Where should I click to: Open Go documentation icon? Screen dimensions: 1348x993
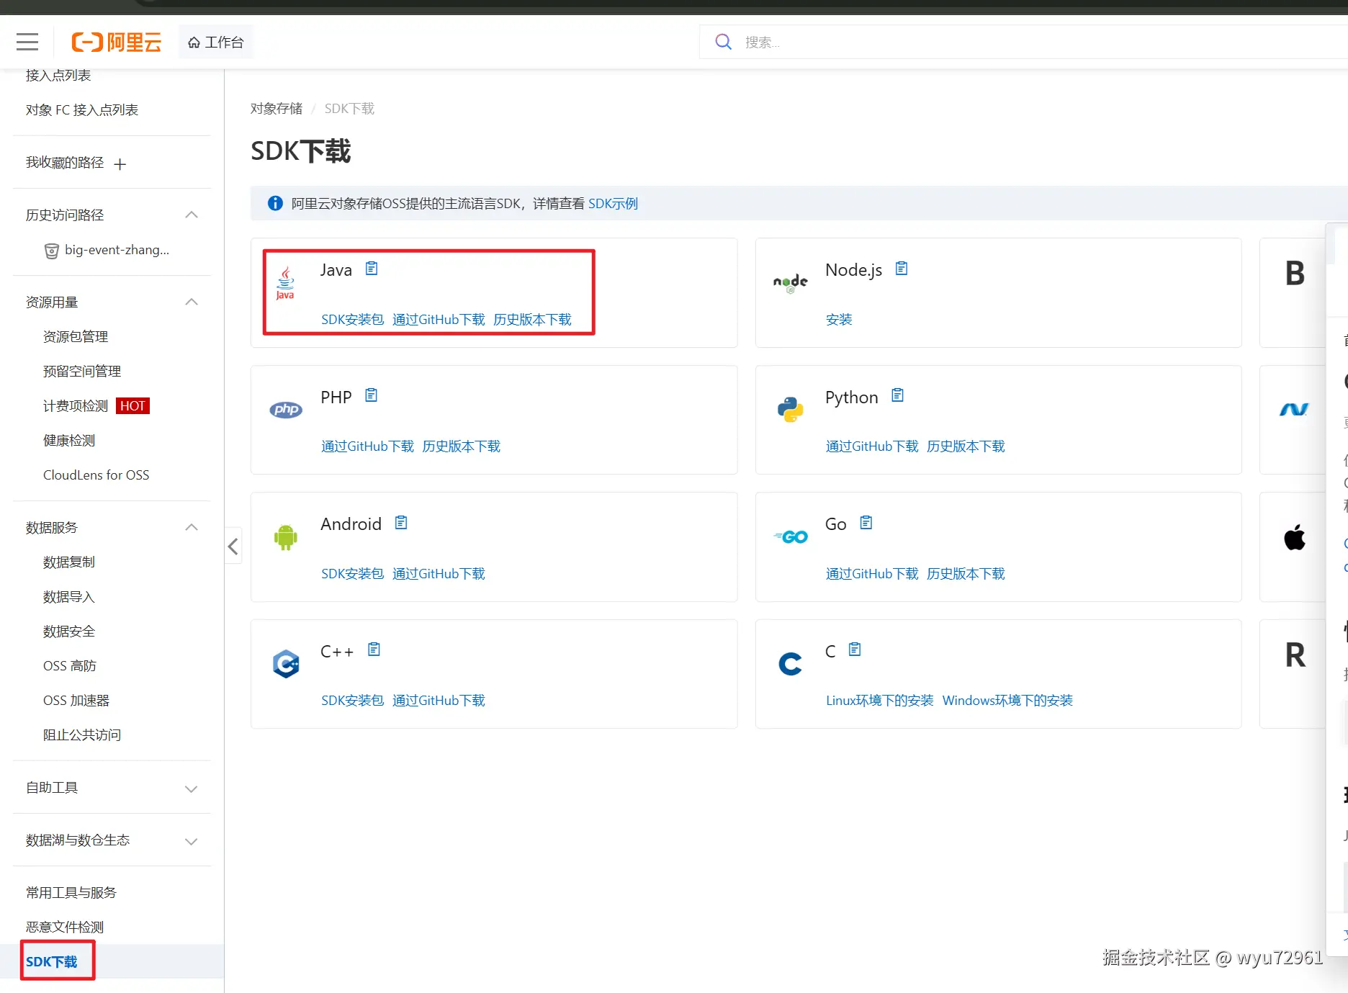(866, 523)
